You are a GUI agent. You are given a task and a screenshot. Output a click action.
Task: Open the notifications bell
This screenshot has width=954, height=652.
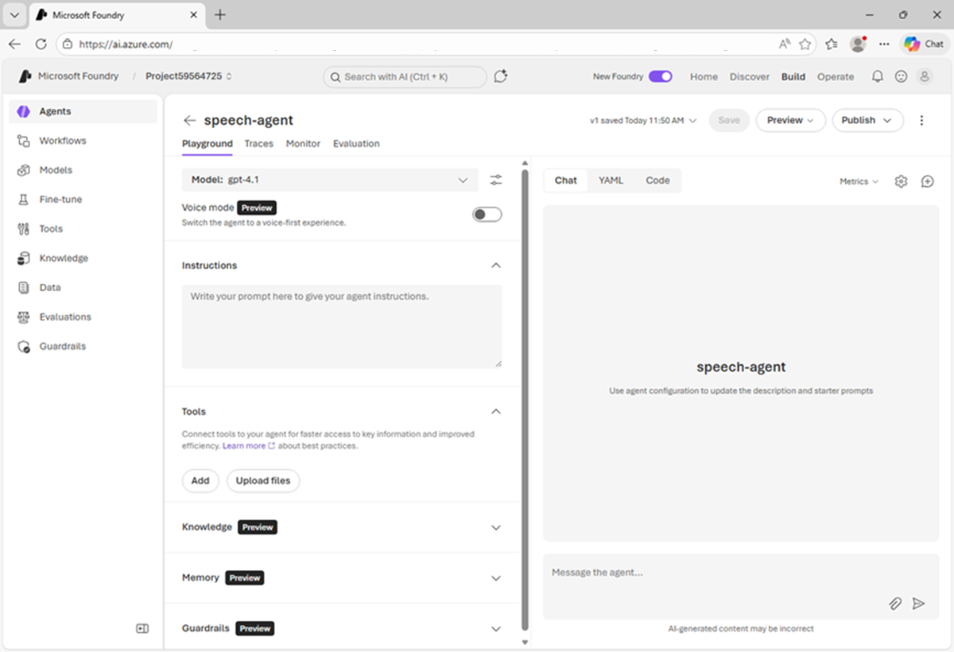pos(876,76)
